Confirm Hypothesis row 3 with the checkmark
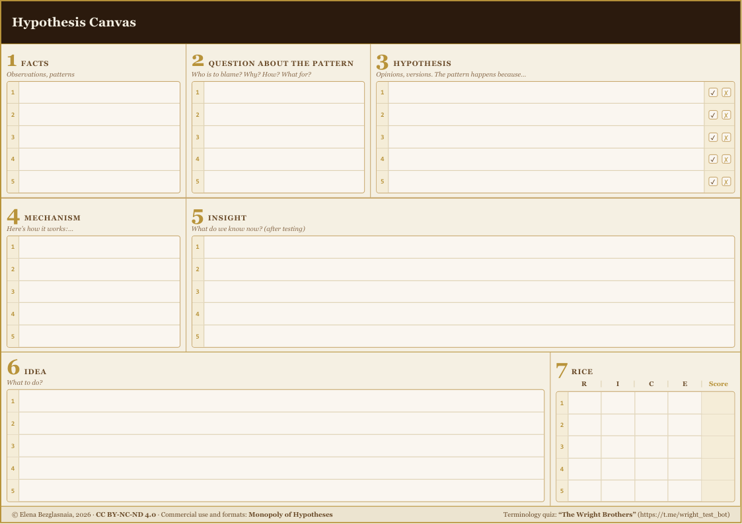This screenshot has height=524, width=742. (x=713, y=137)
